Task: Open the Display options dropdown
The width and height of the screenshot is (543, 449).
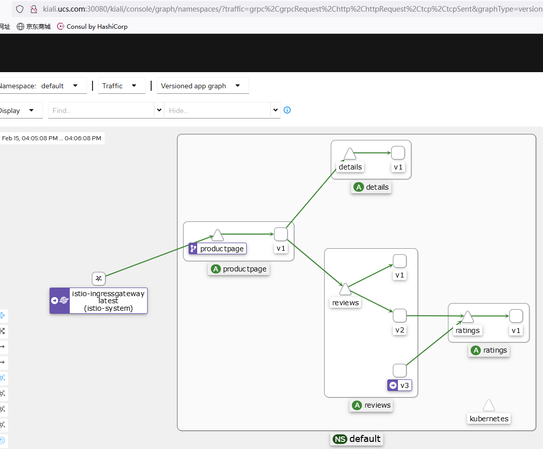Action: click(20, 110)
